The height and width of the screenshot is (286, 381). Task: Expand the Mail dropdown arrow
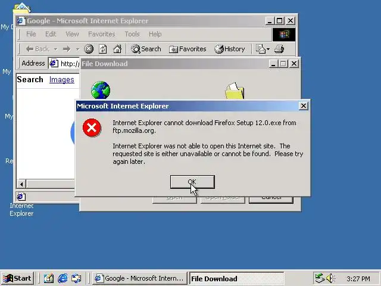tap(268, 49)
